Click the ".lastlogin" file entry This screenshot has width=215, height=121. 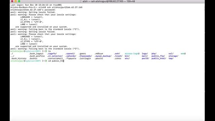85,58
